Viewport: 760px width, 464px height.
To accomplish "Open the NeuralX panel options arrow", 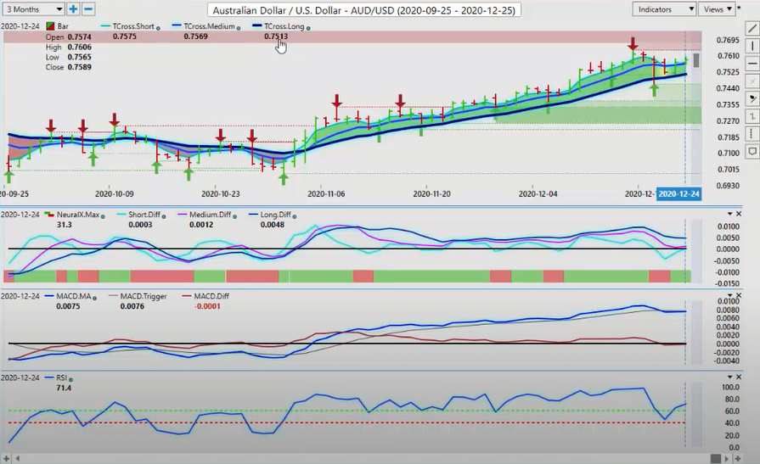I will click(730, 214).
